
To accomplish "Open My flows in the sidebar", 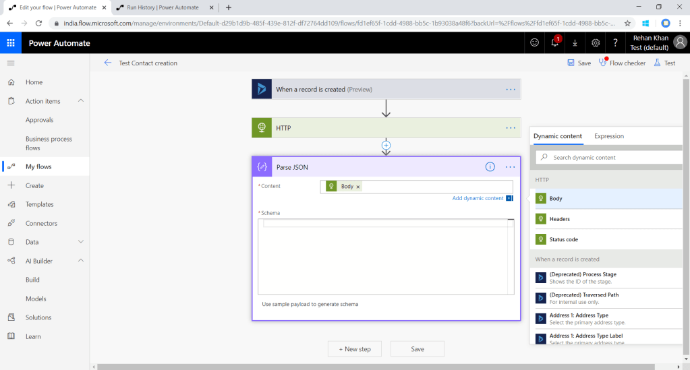I will coord(38,166).
